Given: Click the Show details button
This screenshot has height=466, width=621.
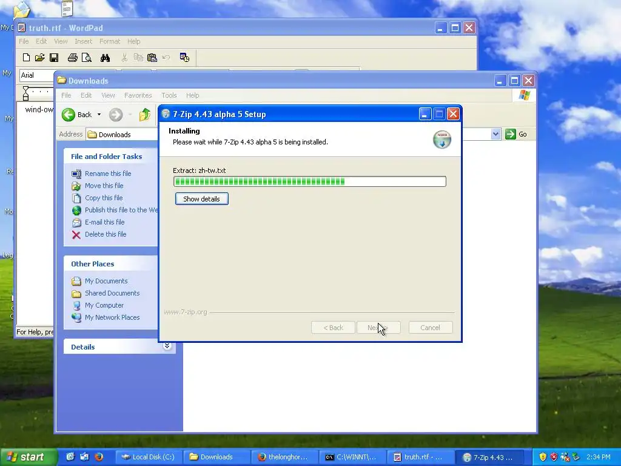Looking at the screenshot, I should tap(201, 199).
